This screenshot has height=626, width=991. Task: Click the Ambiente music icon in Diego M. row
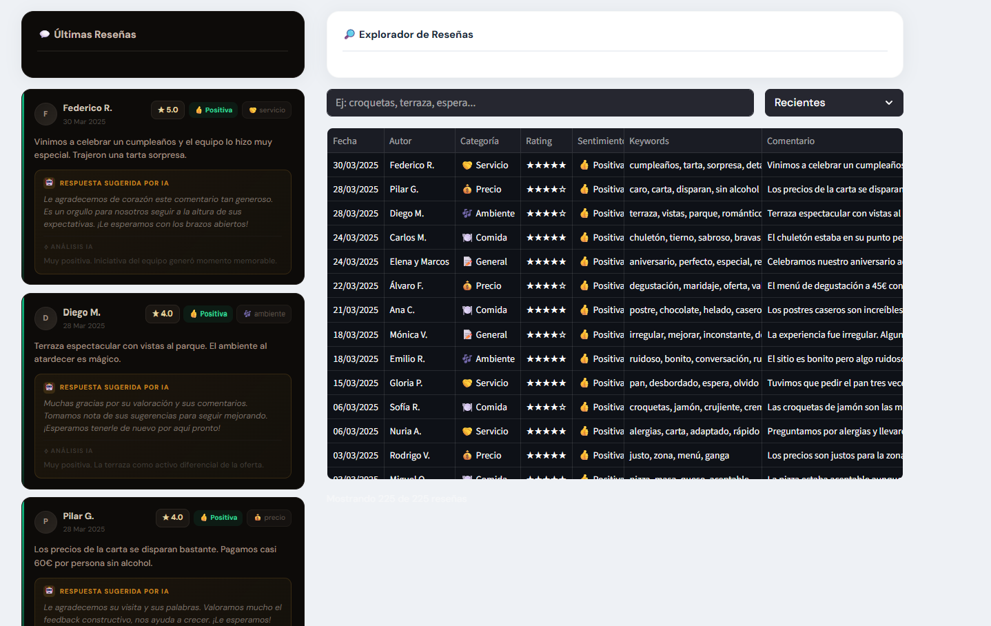(x=467, y=214)
